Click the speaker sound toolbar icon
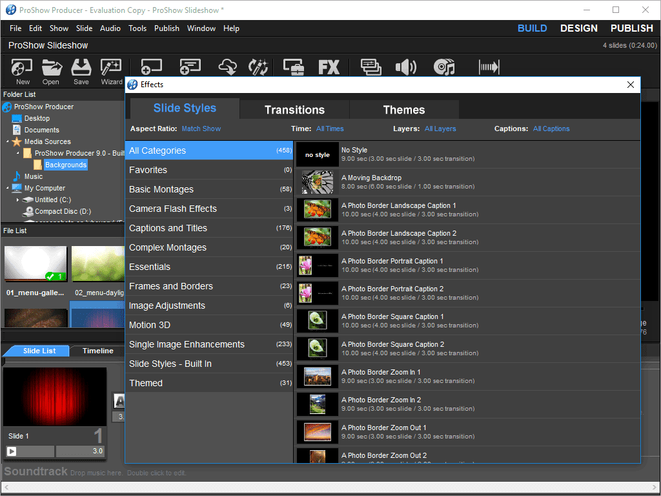Viewport: 661px width, 496px height. 405,67
